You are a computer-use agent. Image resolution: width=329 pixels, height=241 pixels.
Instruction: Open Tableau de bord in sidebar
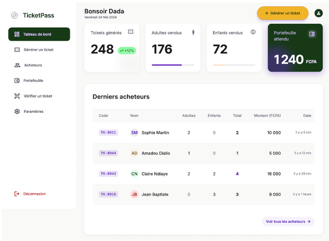coord(39,34)
